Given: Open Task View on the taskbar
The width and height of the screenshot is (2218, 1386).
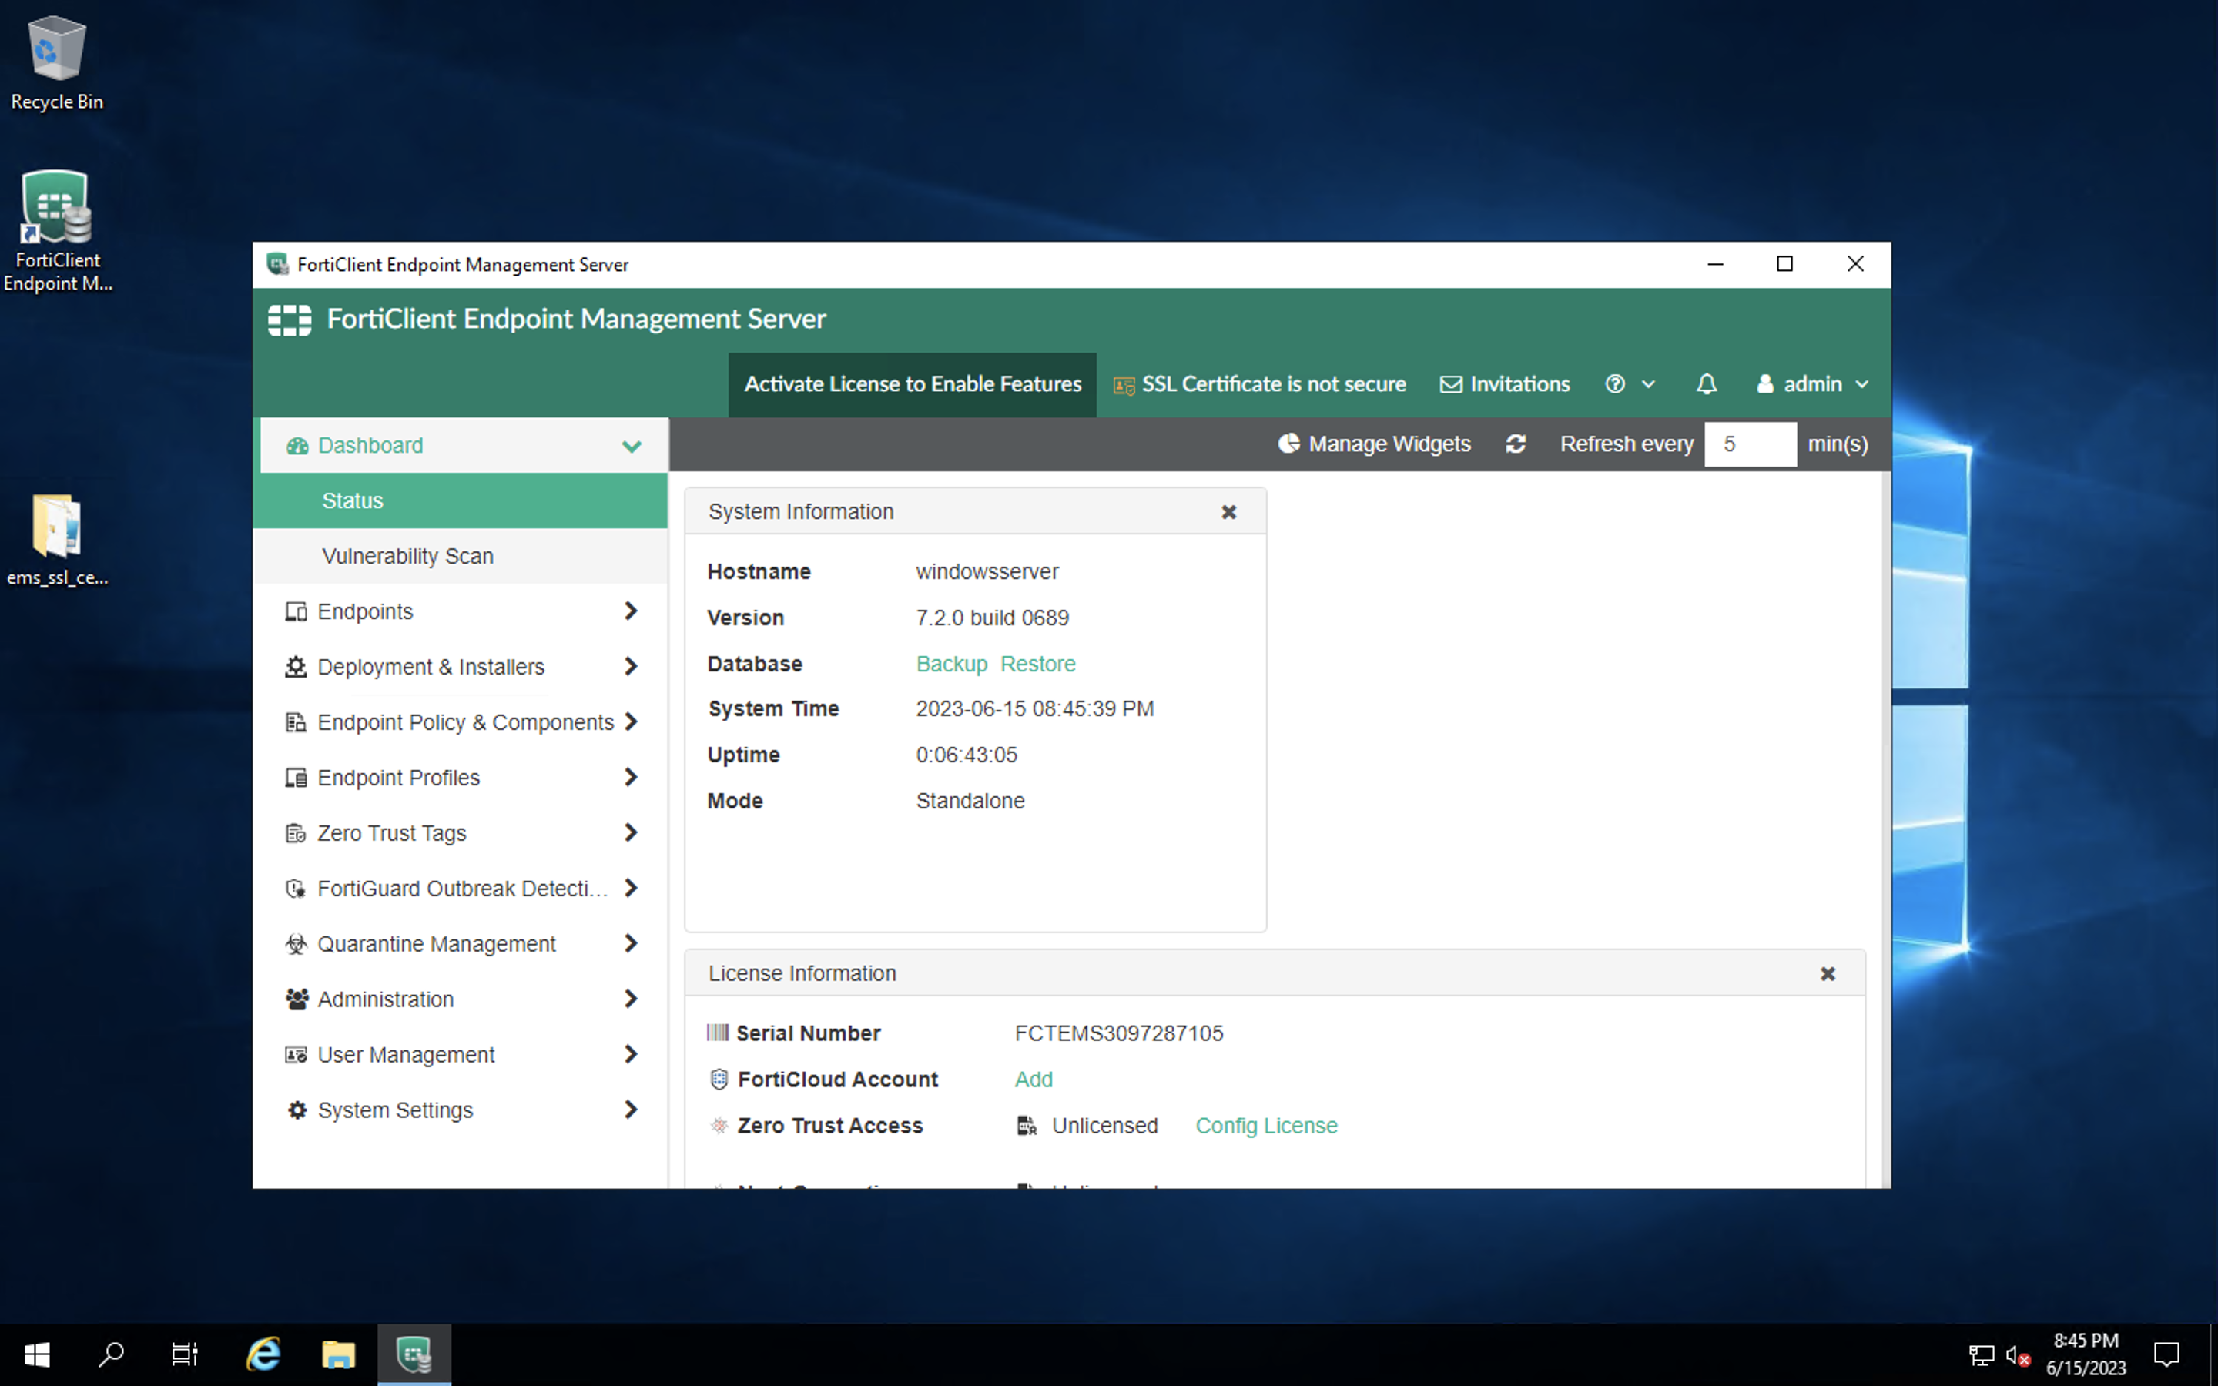Looking at the screenshot, I should 184,1354.
